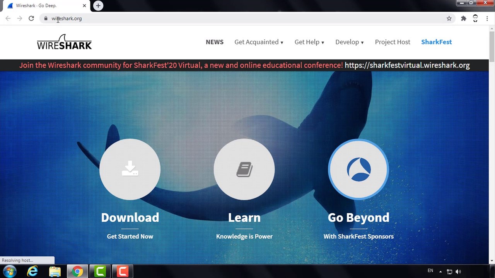Click the network tray icon
This screenshot has height=278, width=495.
(449, 271)
